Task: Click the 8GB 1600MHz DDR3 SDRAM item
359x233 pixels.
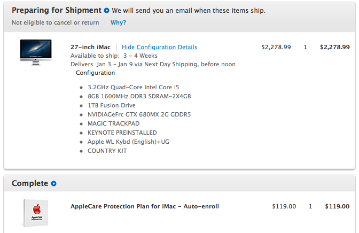Action: [x=139, y=96]
